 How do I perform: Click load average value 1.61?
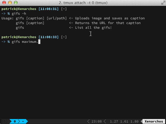[x=124, y=121]
